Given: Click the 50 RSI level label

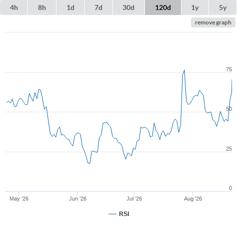Looking at the screenshot, I should point(229,109).
